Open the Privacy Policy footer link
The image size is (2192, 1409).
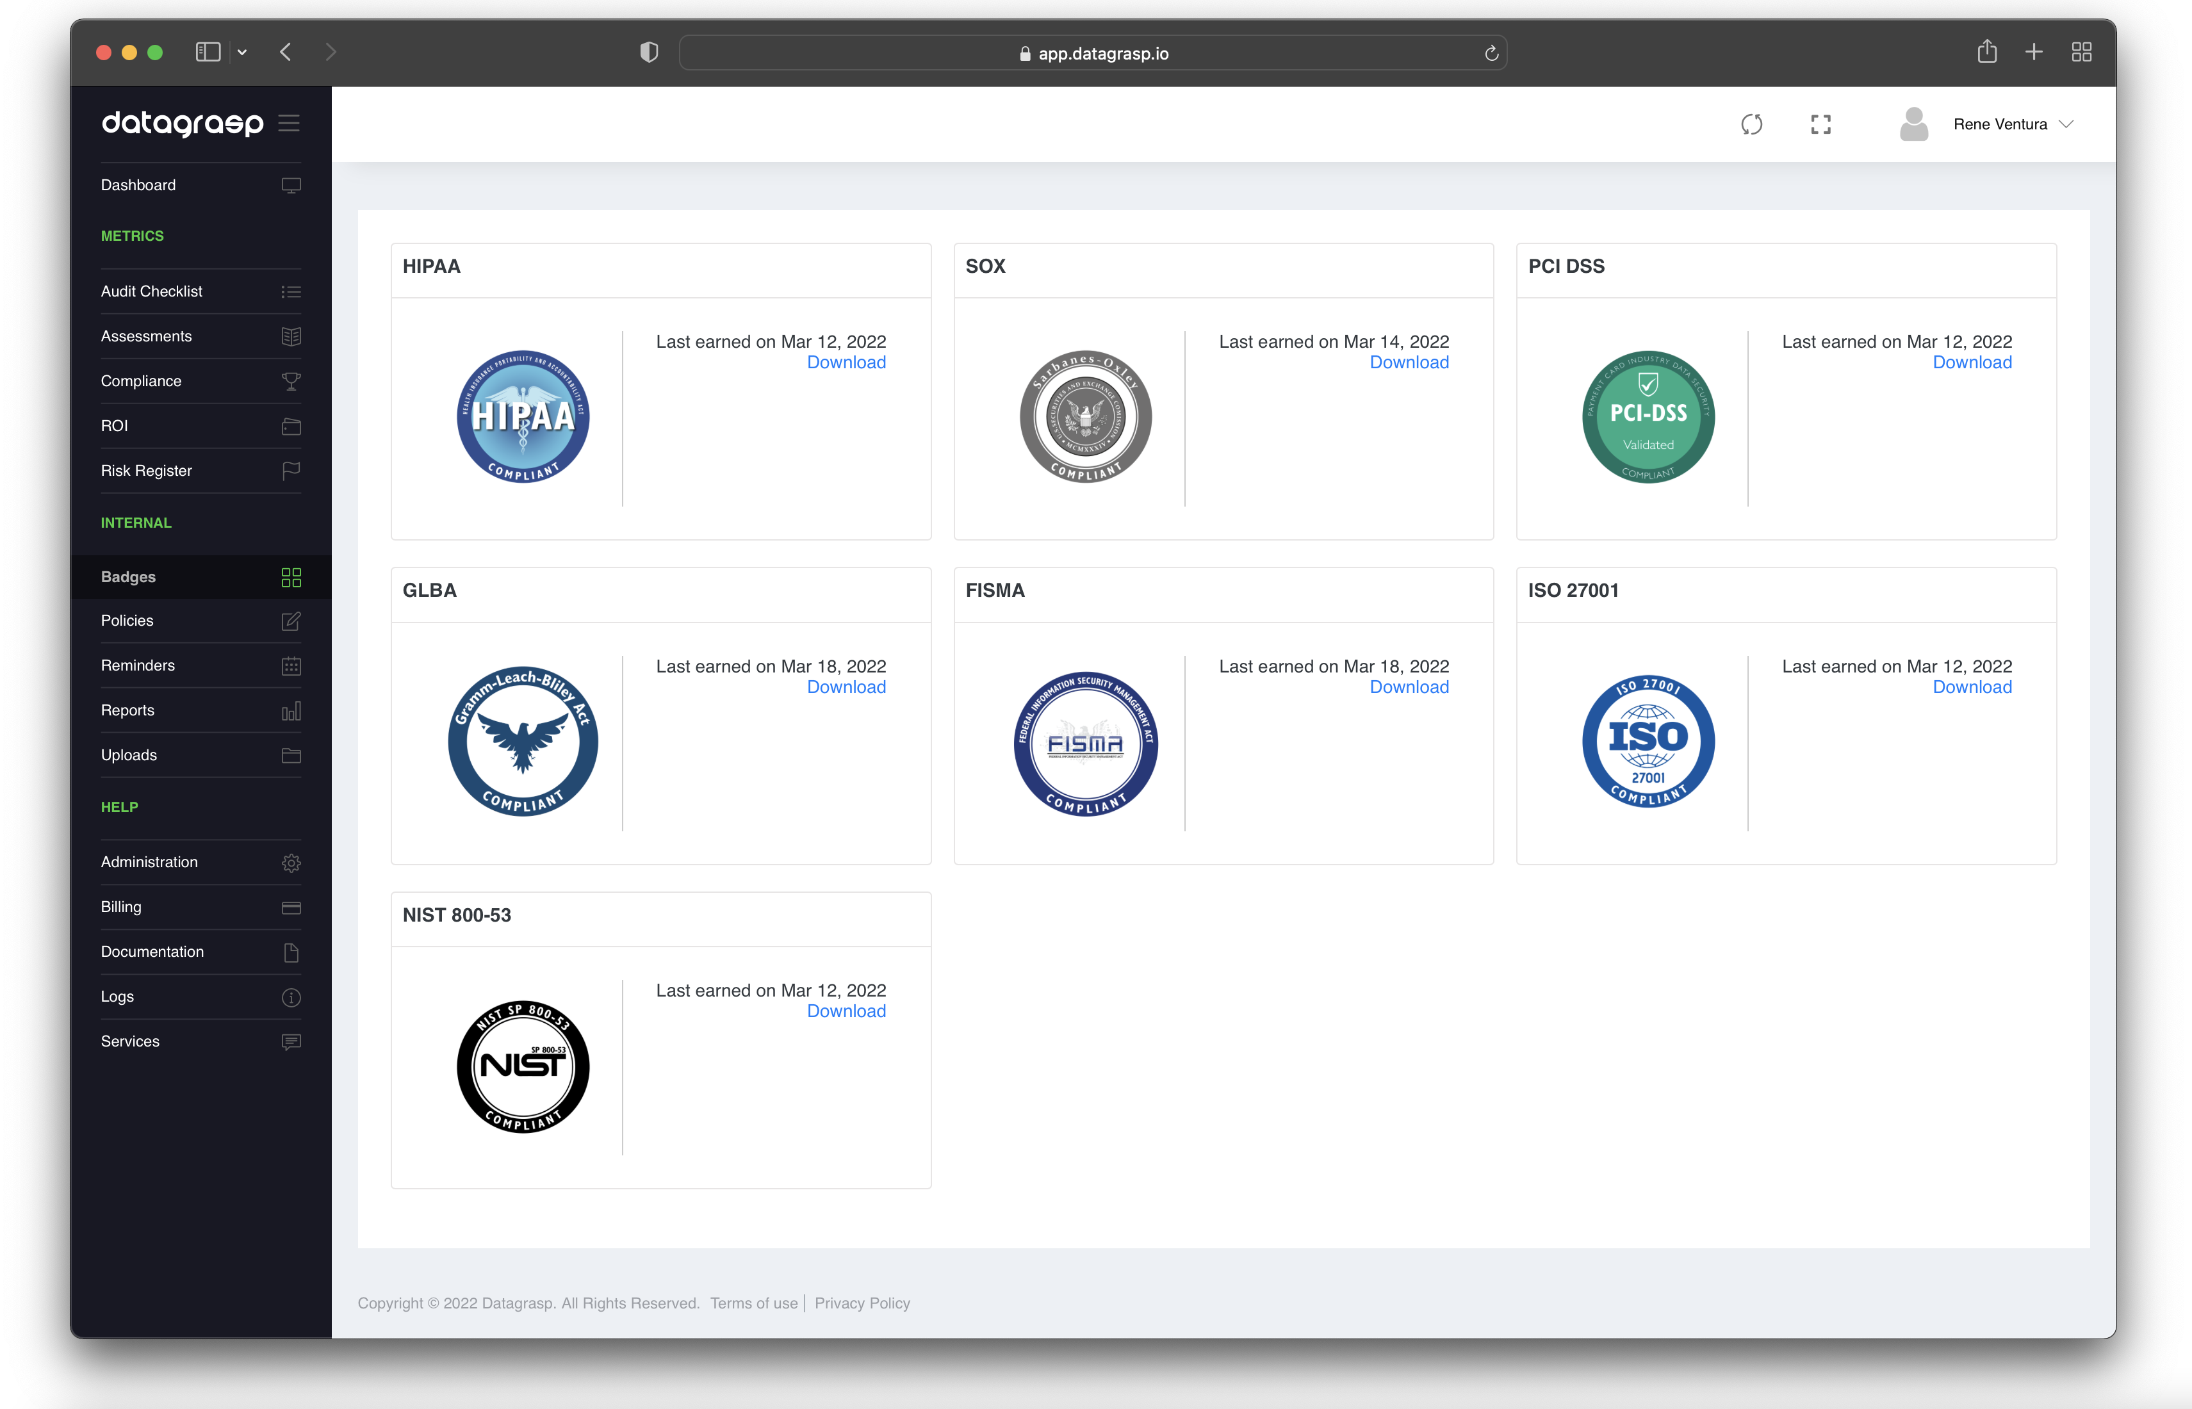point(862,1303)
